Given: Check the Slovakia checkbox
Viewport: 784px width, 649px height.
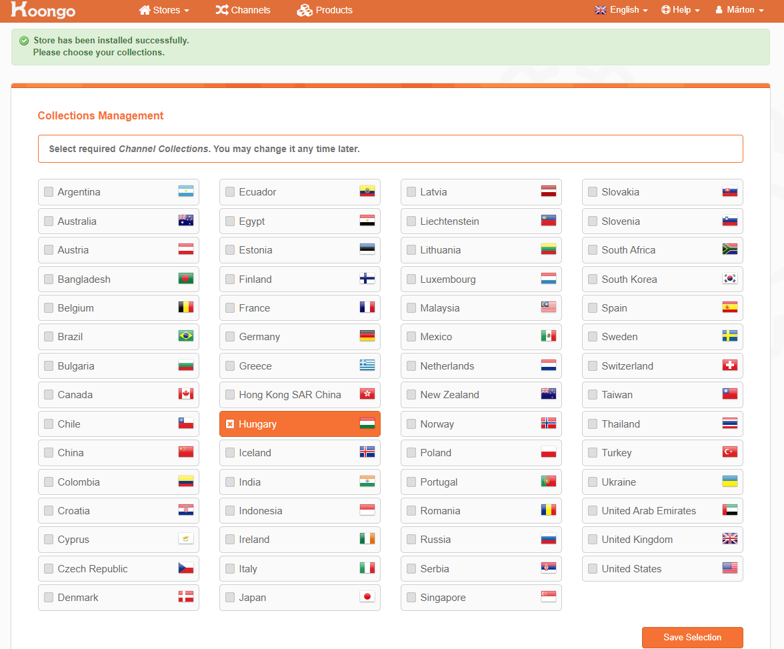Looking at the screenshot, I should [593, 191].
